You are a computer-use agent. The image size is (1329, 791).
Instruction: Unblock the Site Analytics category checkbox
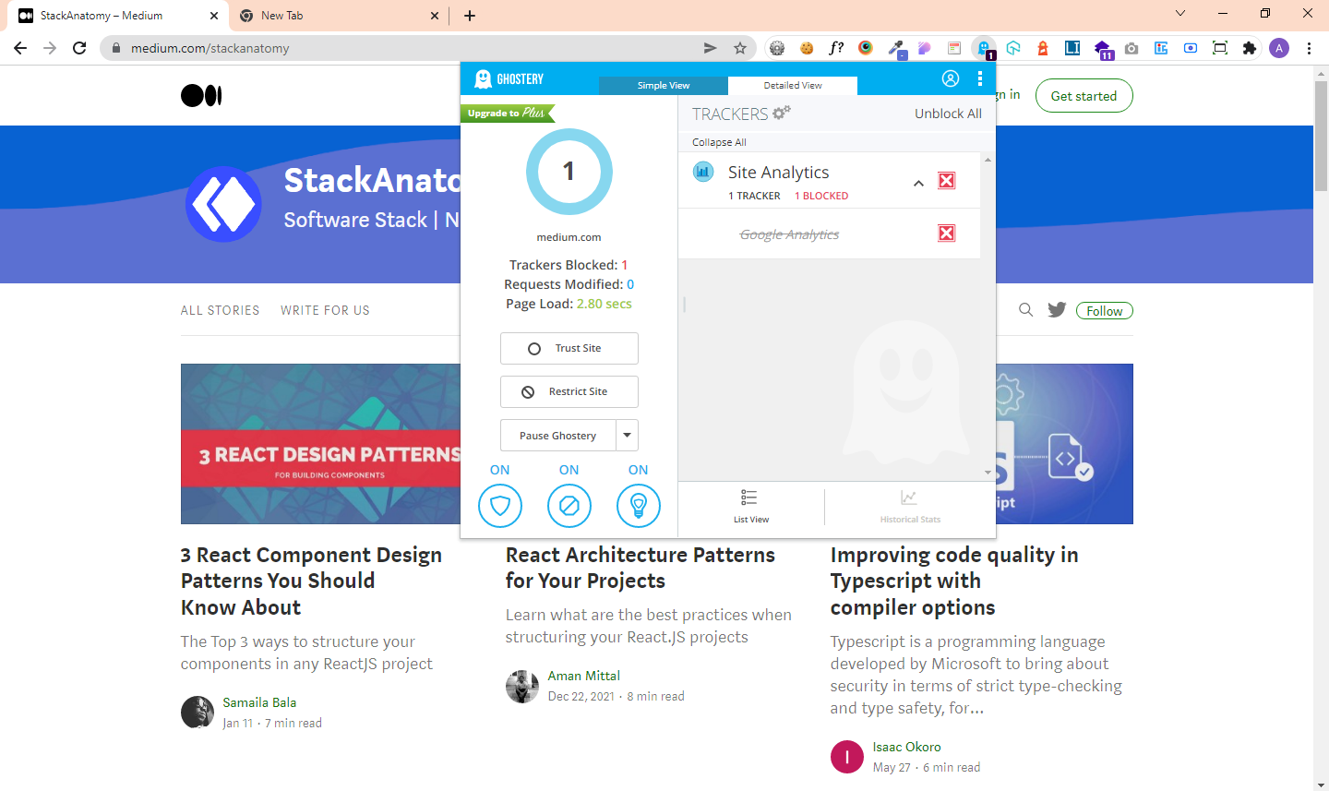point(946,181)
